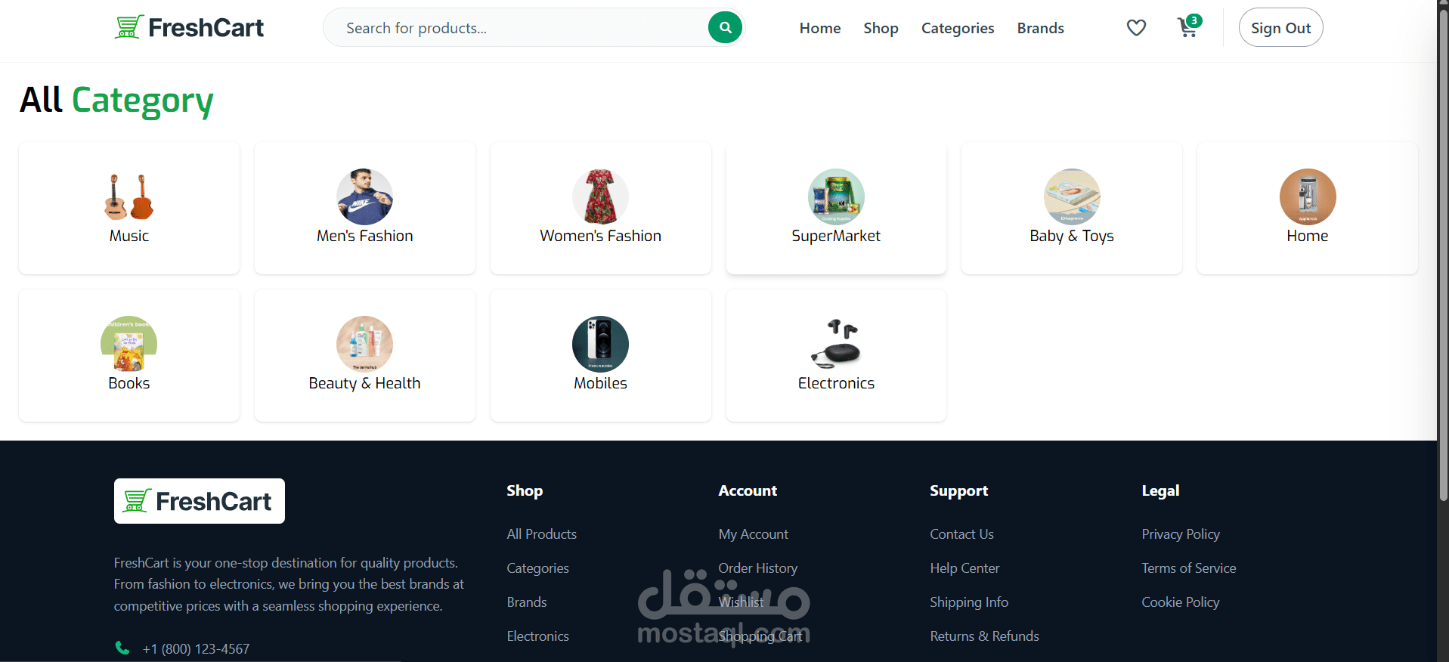Open the Men's Fashion label
Viewport: 1449px width, 662px height.
365,236
